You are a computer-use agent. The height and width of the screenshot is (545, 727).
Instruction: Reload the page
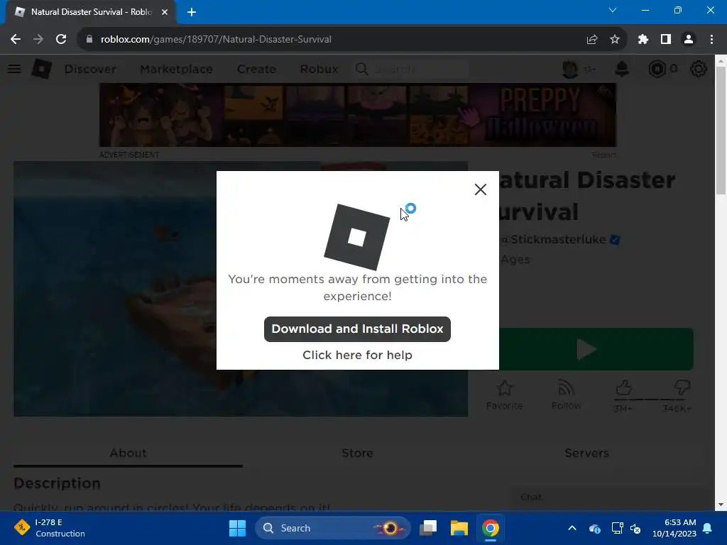coord(61,40)
